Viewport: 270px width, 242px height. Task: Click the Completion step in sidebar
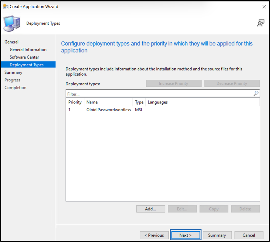point(15,88)
